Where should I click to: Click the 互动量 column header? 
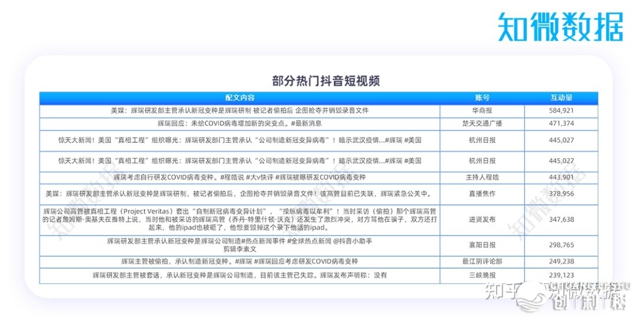point(561,97)
